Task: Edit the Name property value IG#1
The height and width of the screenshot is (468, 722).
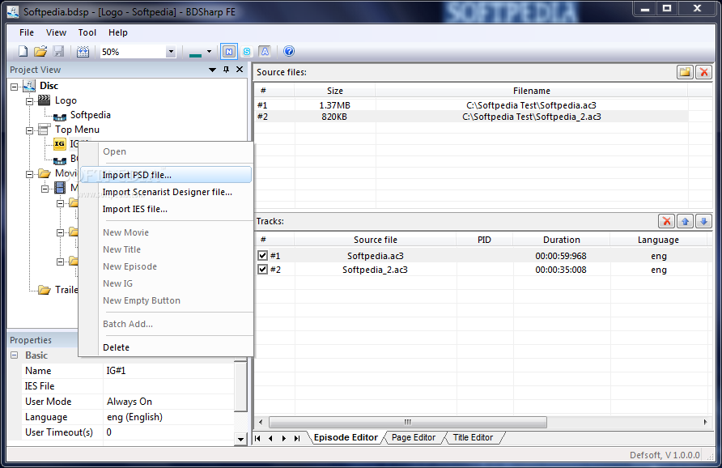Action: click(168, 371)
